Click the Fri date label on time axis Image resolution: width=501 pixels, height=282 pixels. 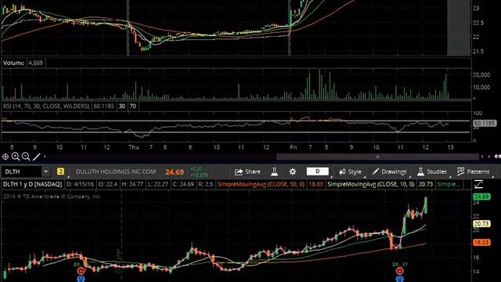coord(293,147)
